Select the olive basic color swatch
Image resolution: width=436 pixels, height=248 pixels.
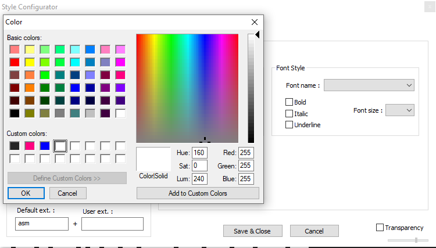pyautogui.click(x=30, y=113)
